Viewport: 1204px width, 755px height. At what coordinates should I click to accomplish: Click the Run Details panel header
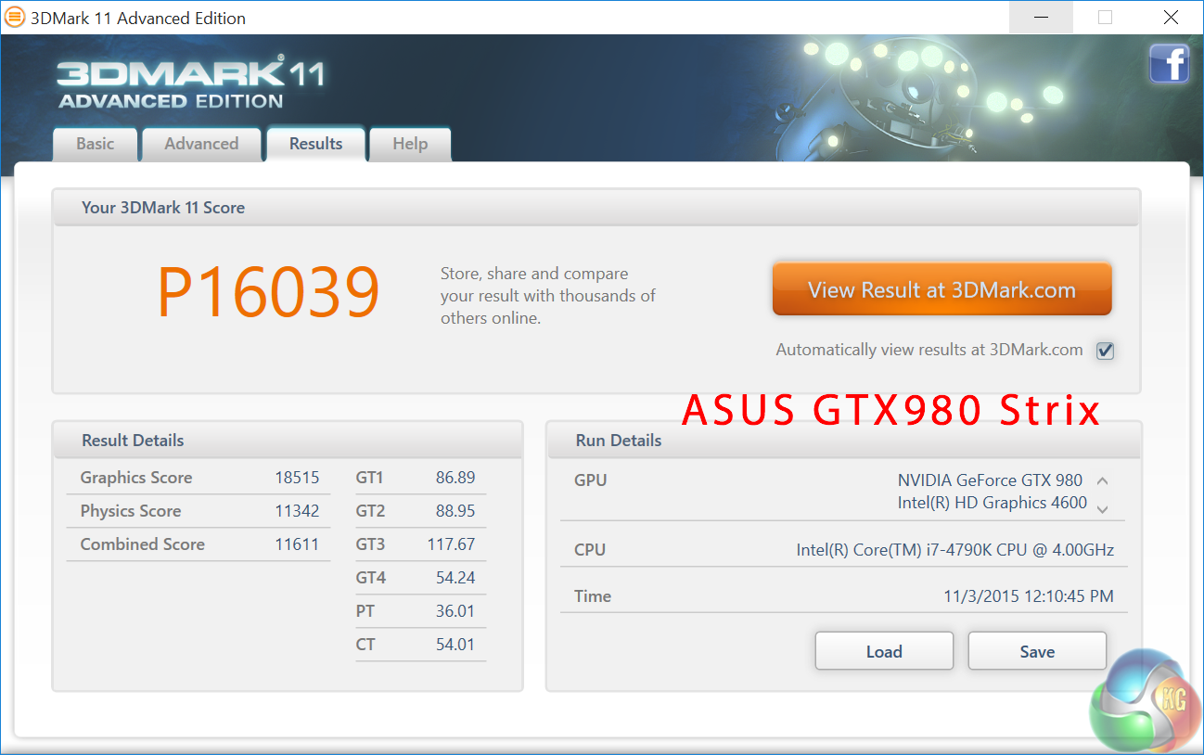tap(844, 441)
